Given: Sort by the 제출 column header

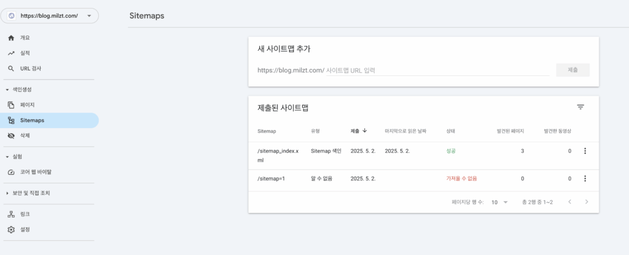Looking at the screenshot, I should 355,131.
